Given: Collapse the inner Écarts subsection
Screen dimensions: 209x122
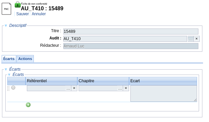Looking at the screenshot, I should (9, 75).
